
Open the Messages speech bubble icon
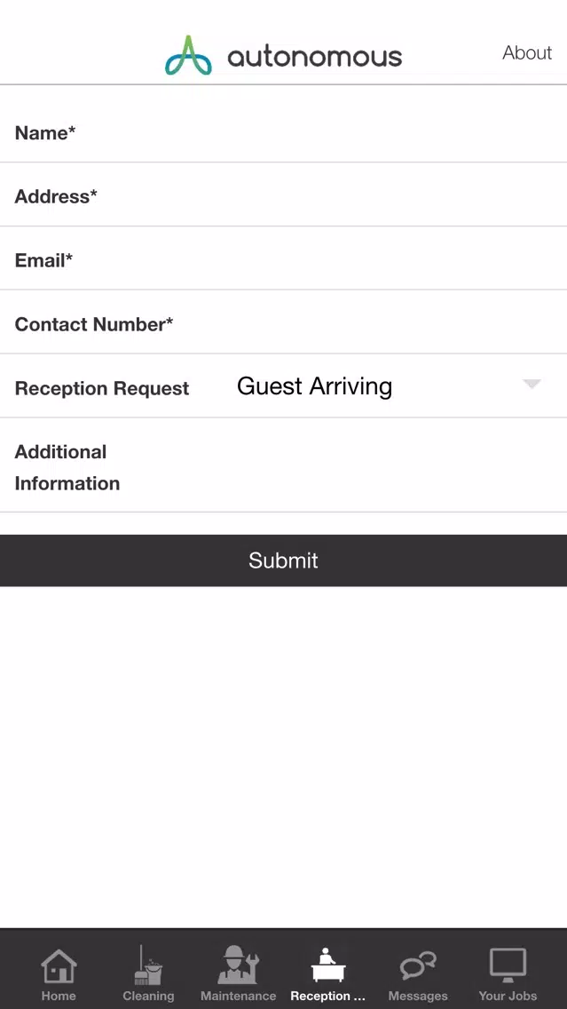tap(418, 965)
